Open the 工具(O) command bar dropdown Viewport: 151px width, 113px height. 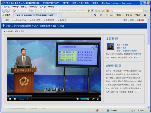[x=139, y=15]
